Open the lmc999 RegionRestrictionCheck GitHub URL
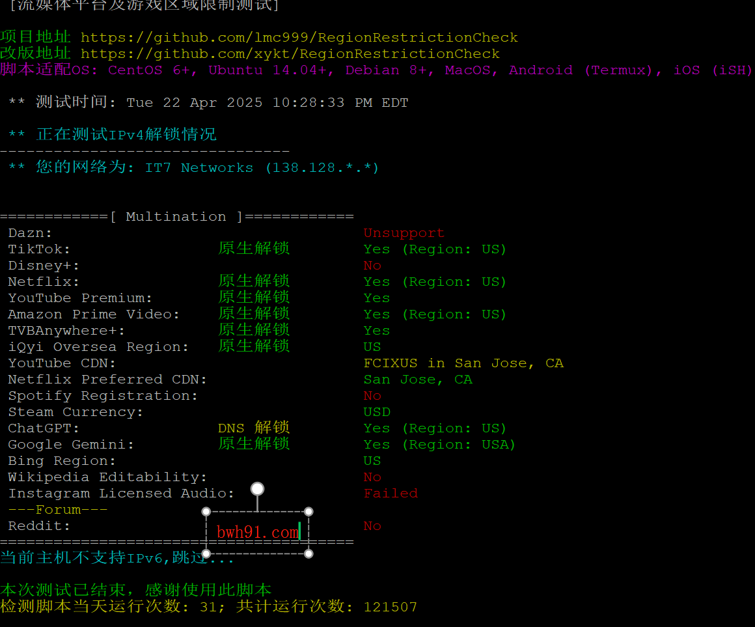The width and height of the screenshot is (755, 627). click(299, 38)
